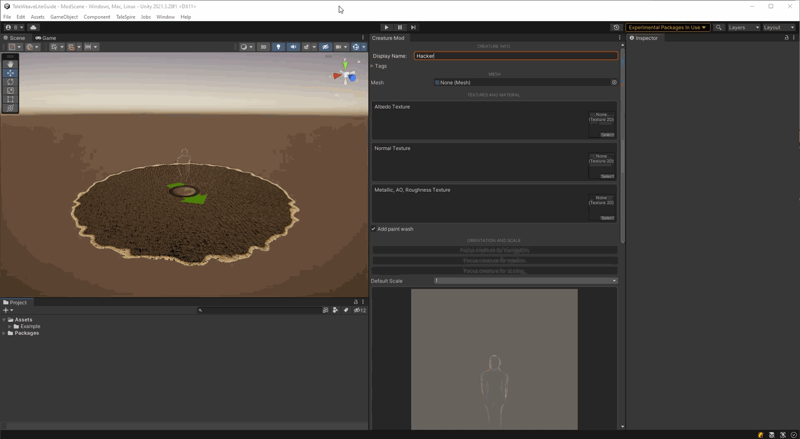Click the Display Name input field
800x439 pixels.
[515, 56]
